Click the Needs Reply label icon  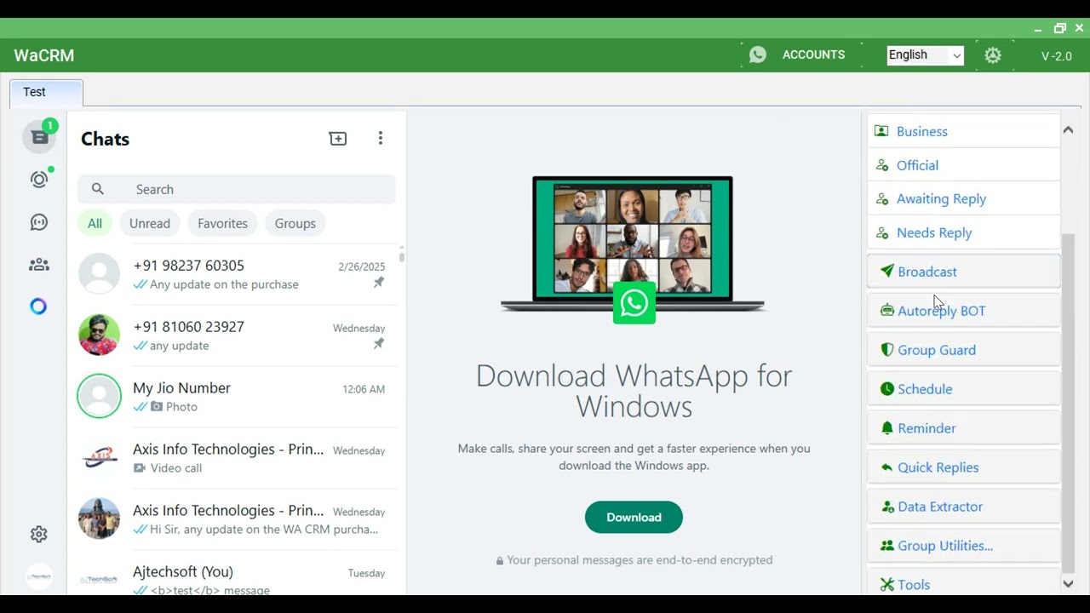[x=882, y=232]
